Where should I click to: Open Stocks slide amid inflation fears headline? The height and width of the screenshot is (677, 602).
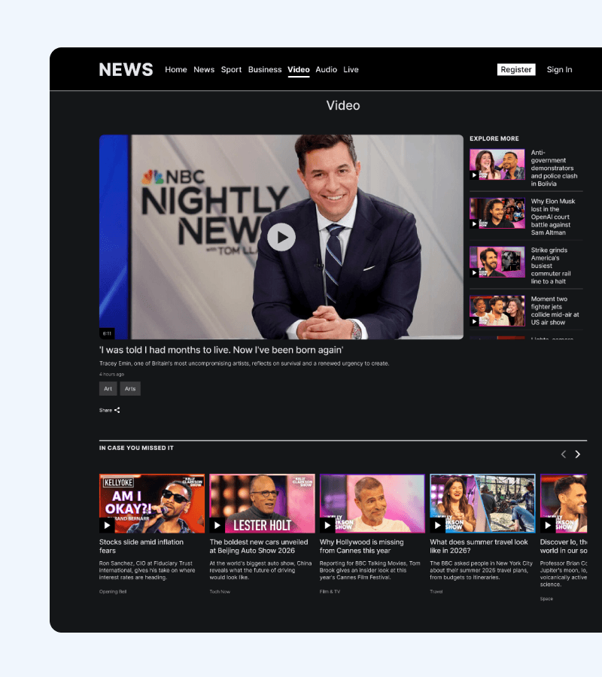[141, 546]
